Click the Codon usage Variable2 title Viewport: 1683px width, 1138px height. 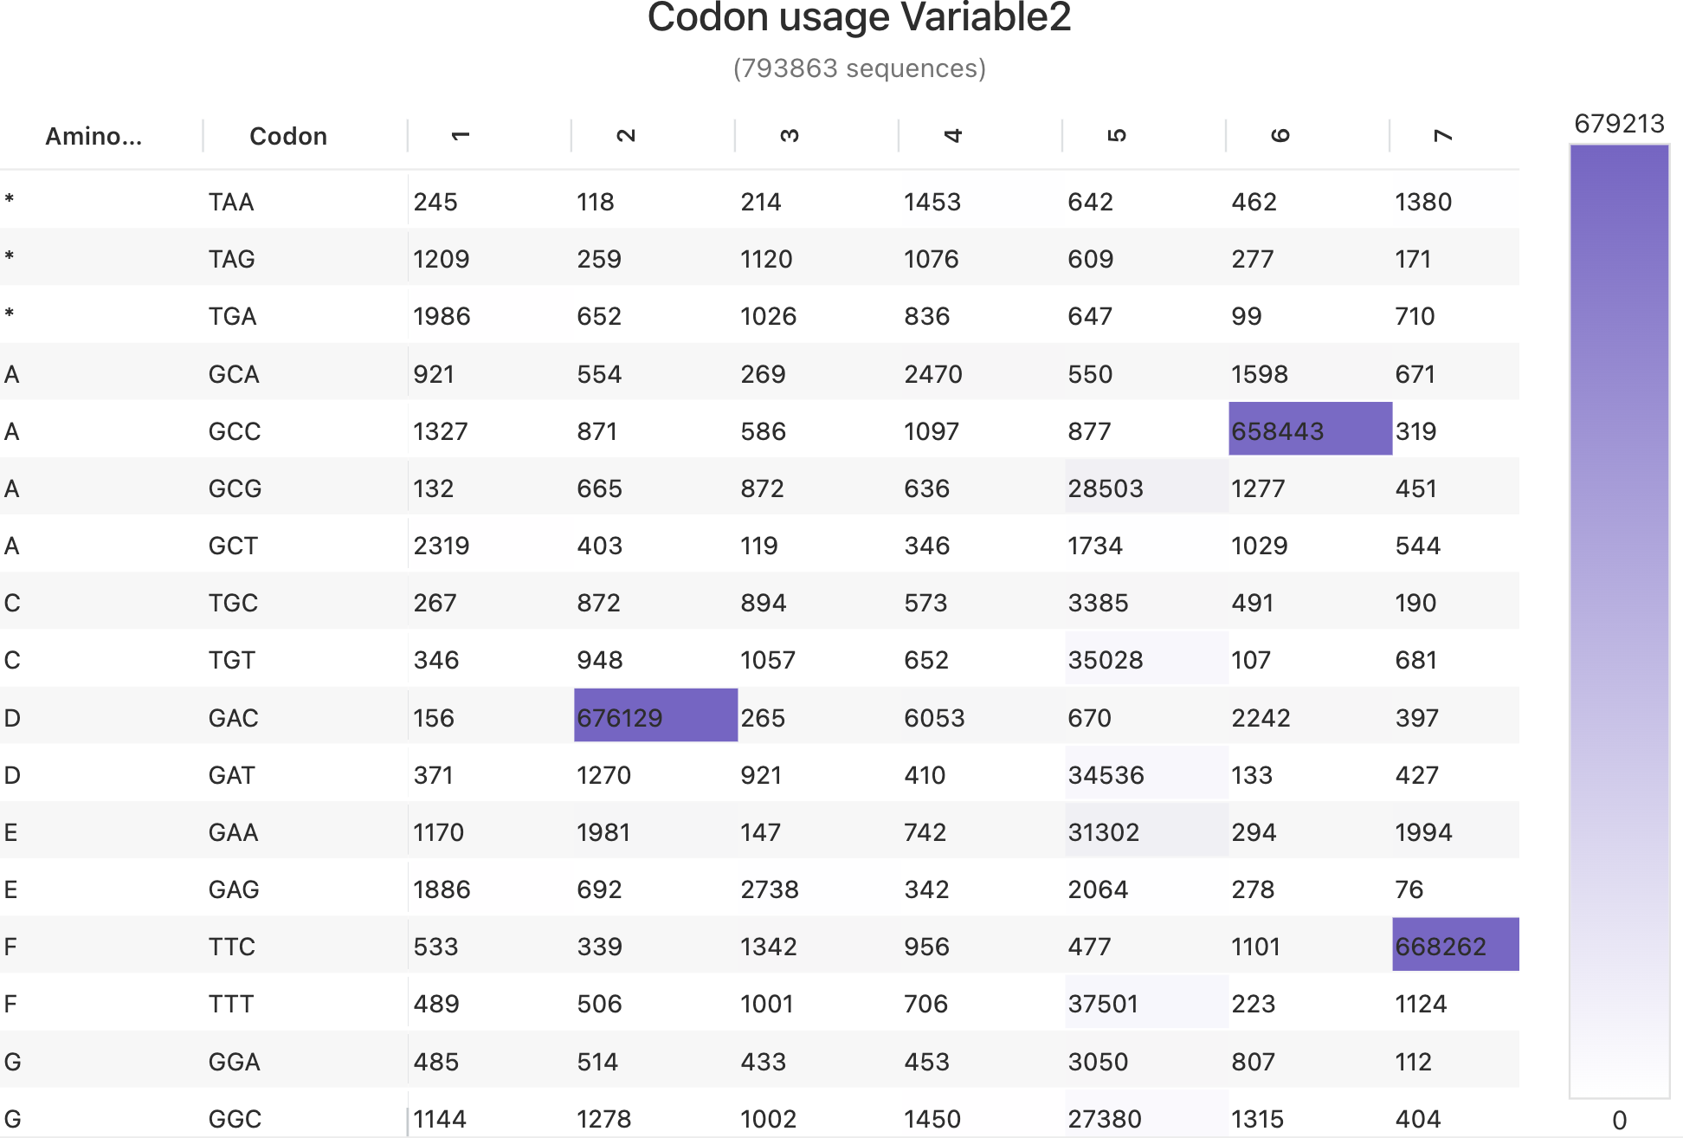pos(859,19)
